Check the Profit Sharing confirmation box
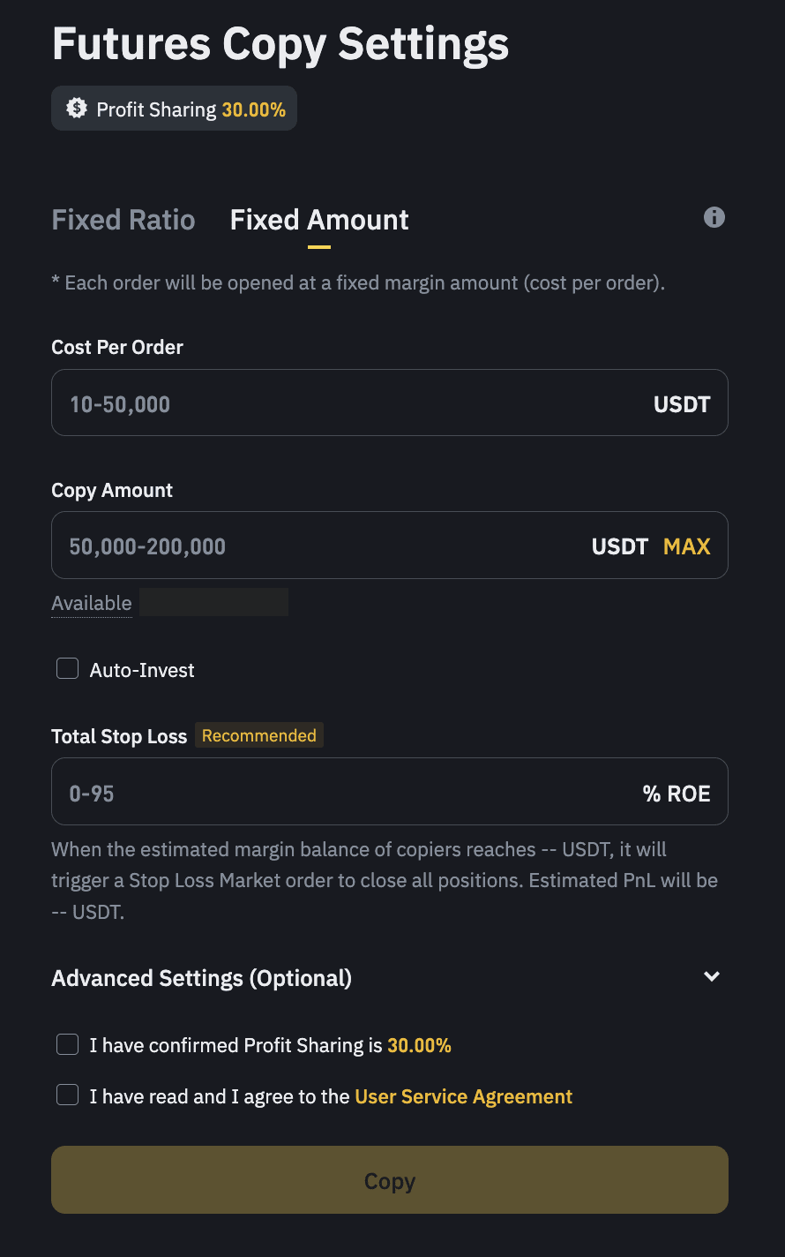 tap(68, 1045)
